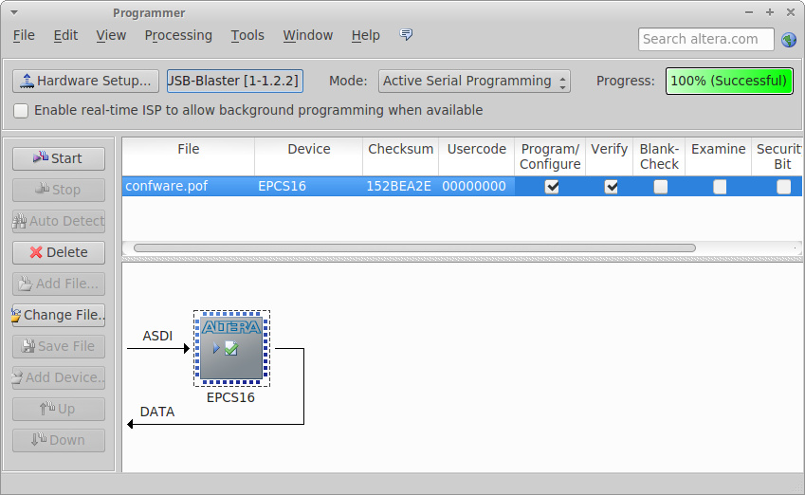
Task: Click the Blank-Check column header
Action: (x=659, y=156)
